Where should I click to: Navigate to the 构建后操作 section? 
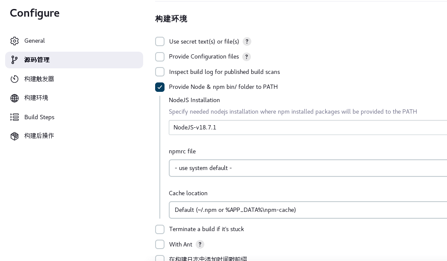[x=41, y=136]
